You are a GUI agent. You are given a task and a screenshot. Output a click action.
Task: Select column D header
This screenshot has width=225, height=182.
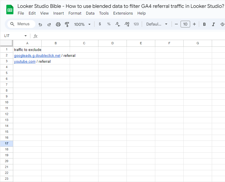coord(112,43)
